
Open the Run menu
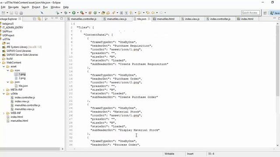45,7
